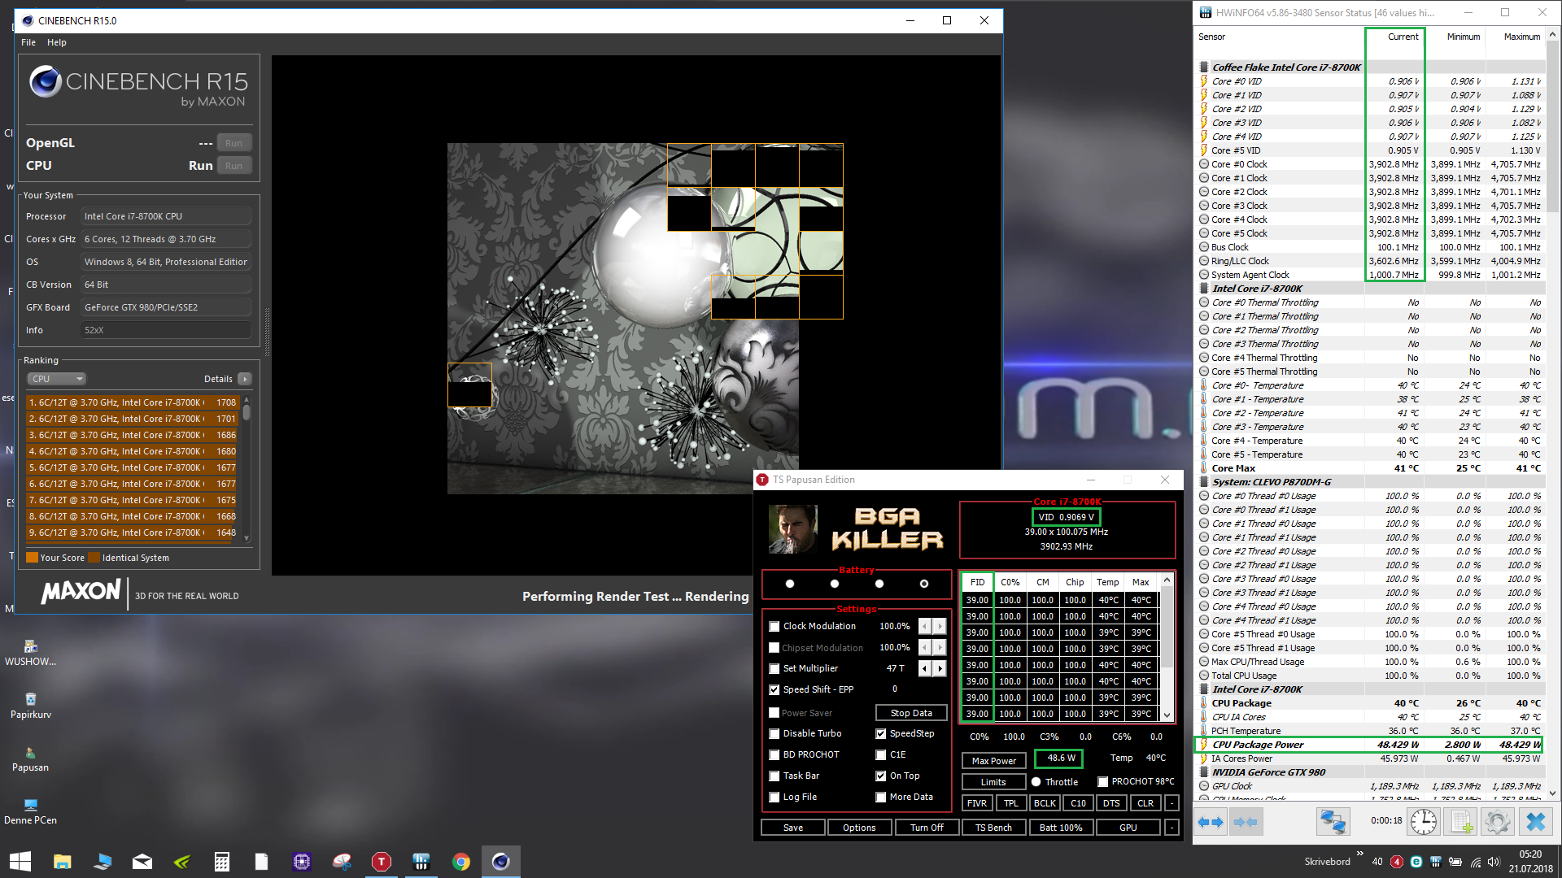The width and height of the screenshot is (1562, 878).
Task: Toggle the C1E checkbox
Action: (881, 754)
